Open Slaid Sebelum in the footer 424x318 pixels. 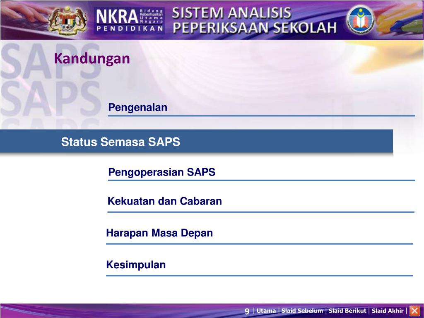click(302, 311)
